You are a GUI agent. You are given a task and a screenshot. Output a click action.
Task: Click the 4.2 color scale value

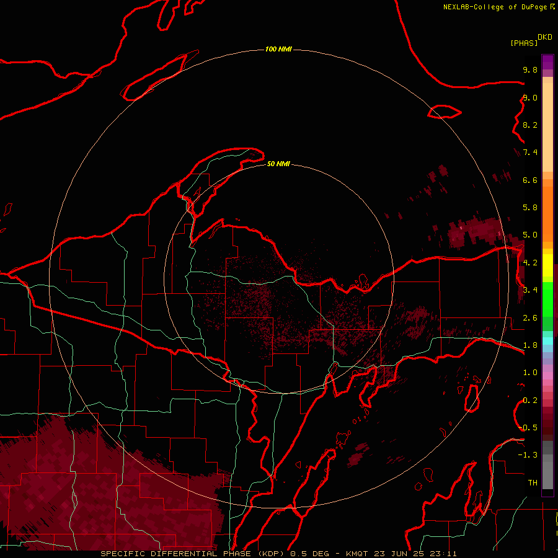530,263
